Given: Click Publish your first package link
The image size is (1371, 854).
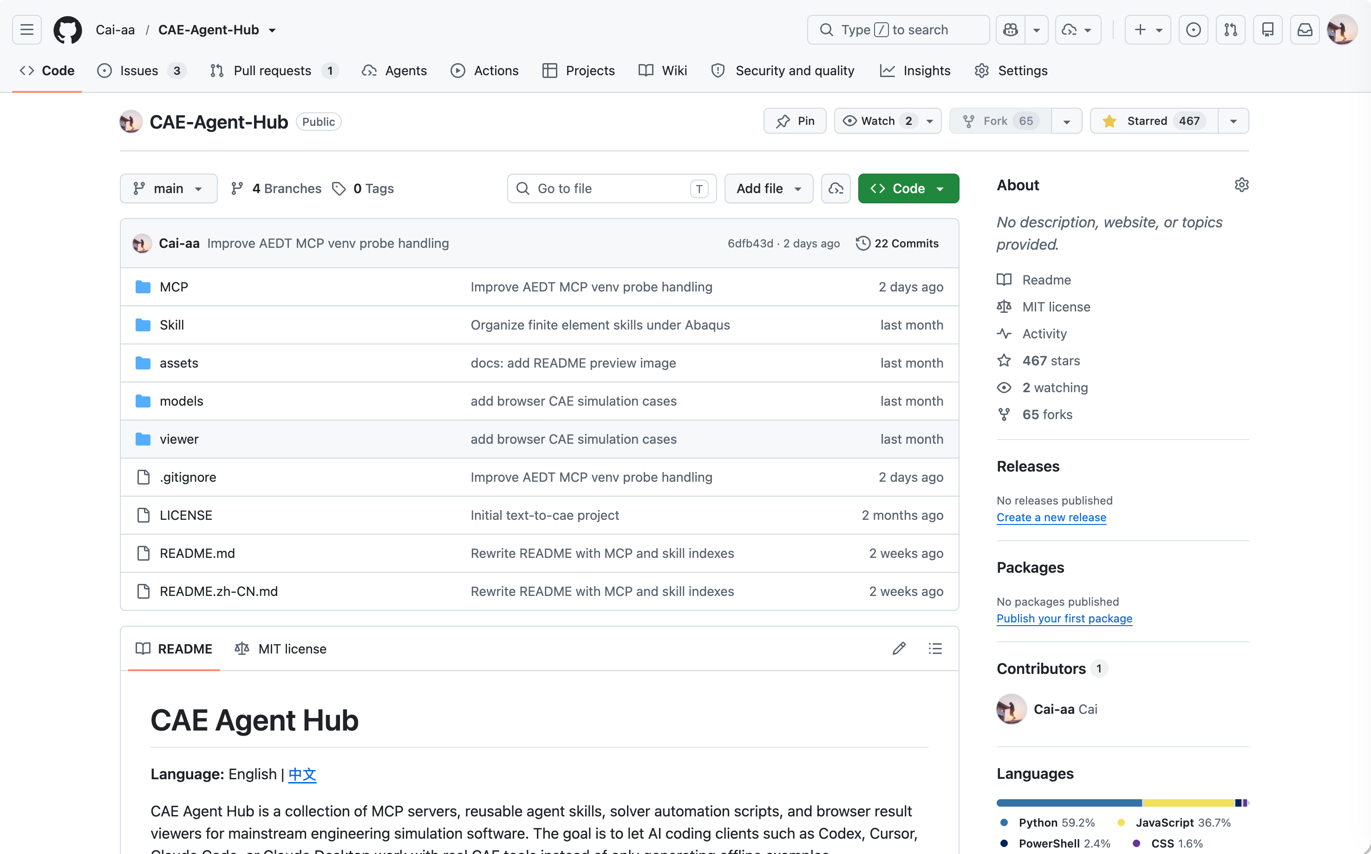Looking at the screenshot, I should [x=1064, y=619].
